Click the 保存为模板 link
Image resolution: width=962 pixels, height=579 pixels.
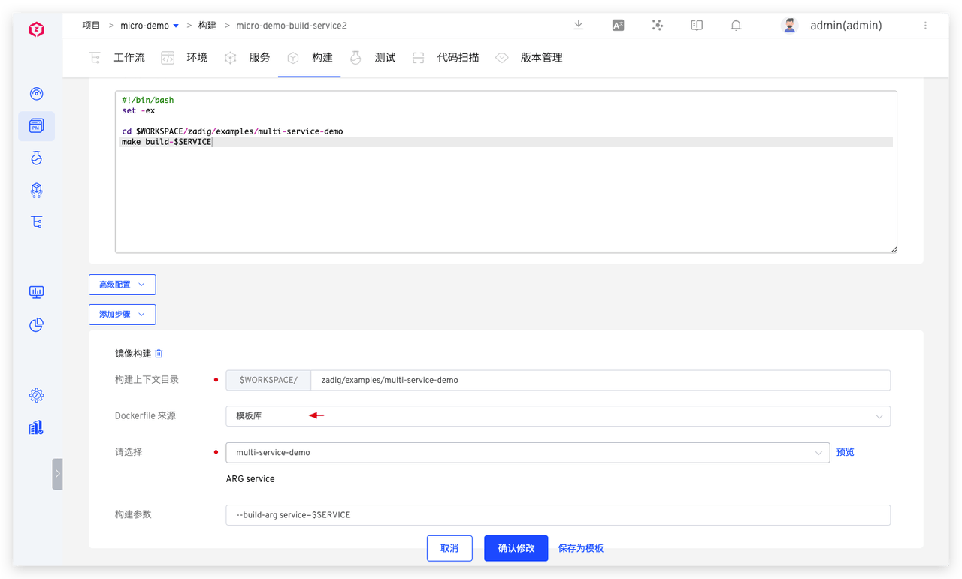pos(580,548)
